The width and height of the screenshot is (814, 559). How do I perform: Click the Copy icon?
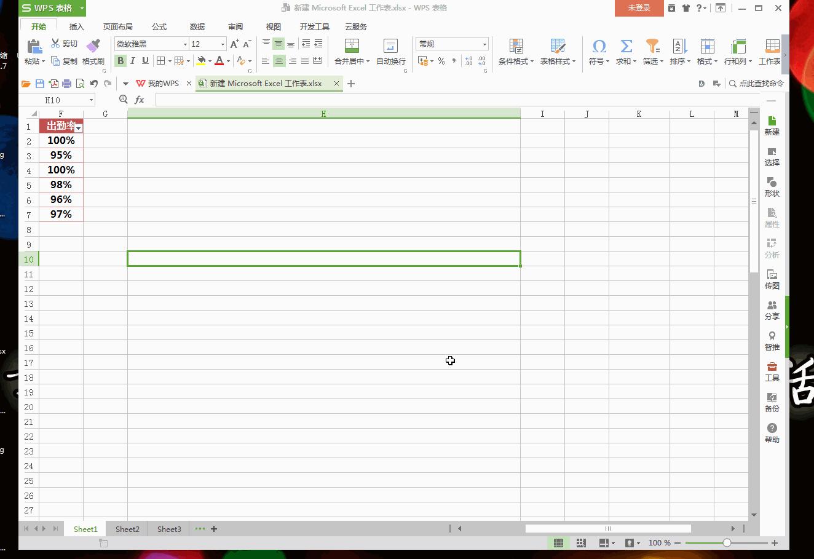tap(55, 61)
